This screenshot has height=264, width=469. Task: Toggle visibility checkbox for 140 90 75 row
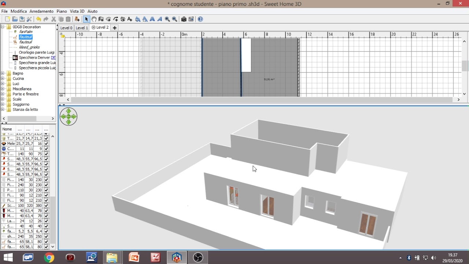coord(46,154)
